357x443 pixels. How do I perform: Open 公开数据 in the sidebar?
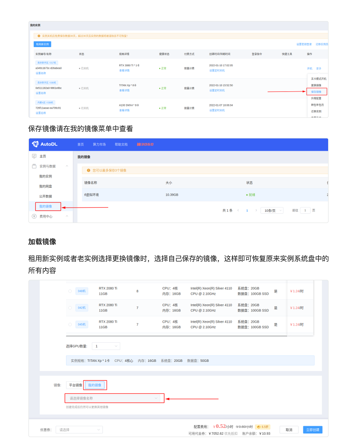45,197
